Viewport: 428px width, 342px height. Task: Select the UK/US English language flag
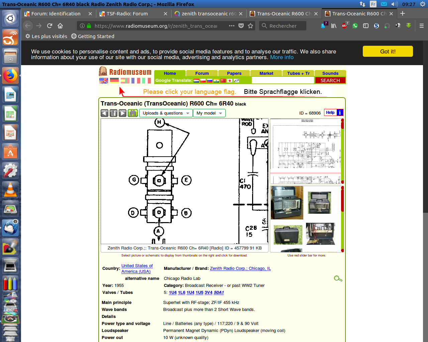[x=104, y=80]
